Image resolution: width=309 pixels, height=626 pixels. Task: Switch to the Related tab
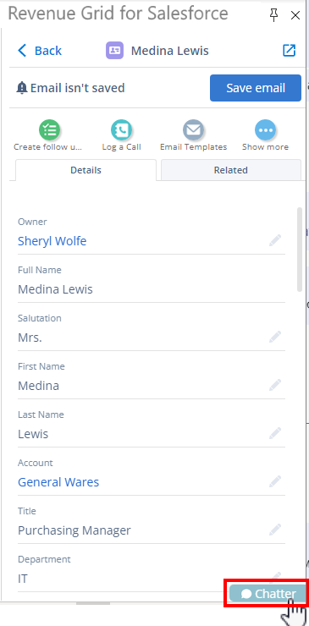coord(230,170)
